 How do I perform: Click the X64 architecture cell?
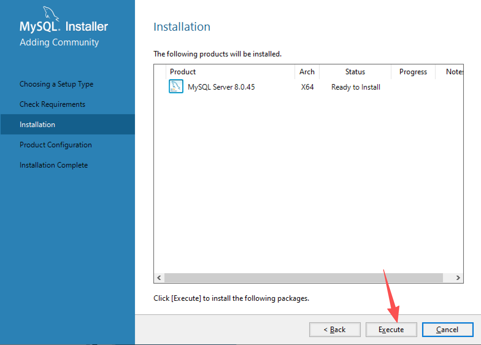point(307,87)
